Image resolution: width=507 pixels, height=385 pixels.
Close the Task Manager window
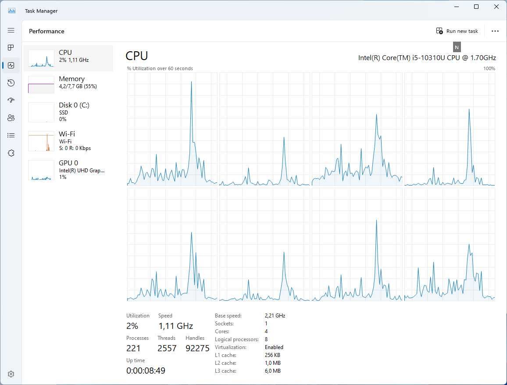pos(496,7)
